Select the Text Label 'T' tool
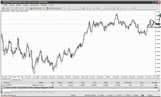This screenshot has height=97, width=161. (x=94, y=8)
